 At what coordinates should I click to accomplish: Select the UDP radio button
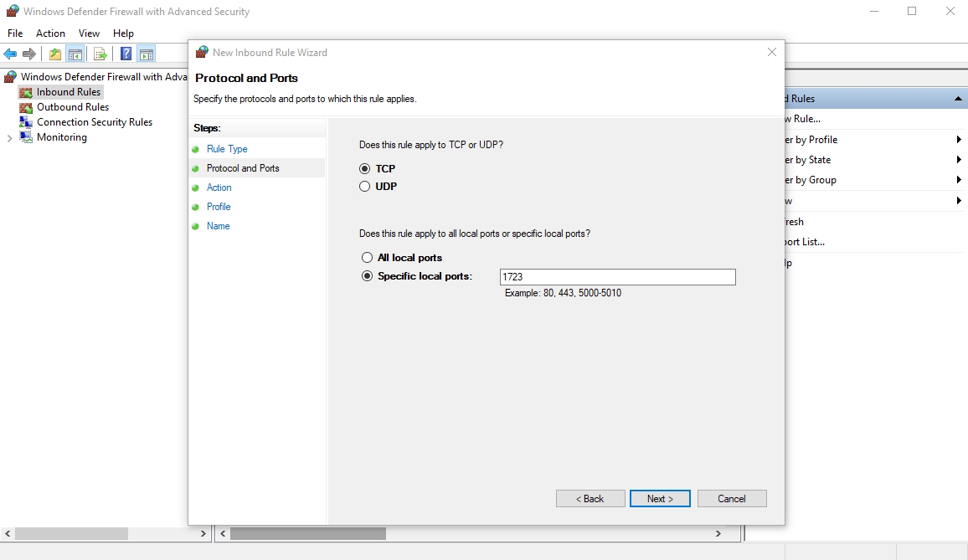click(x=365, y=187)
